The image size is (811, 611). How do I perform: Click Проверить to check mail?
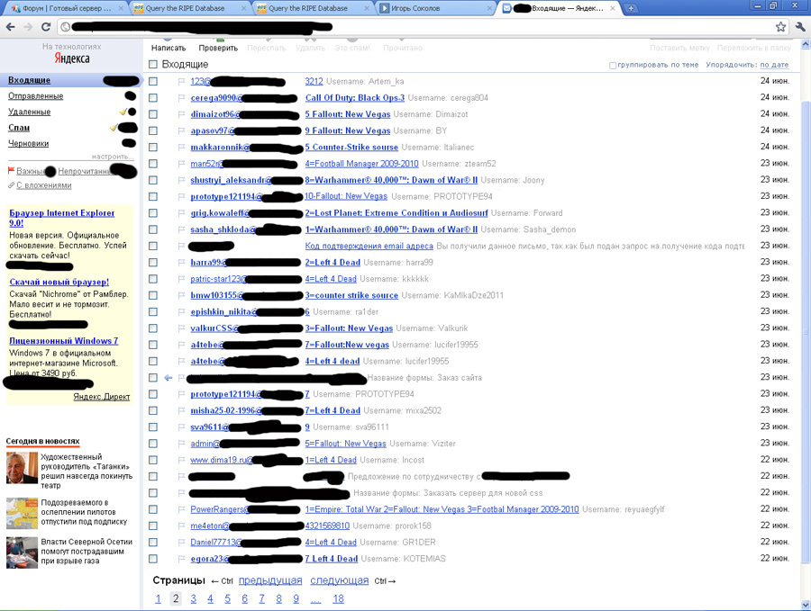pyautogui.click(x=218, y=48)
